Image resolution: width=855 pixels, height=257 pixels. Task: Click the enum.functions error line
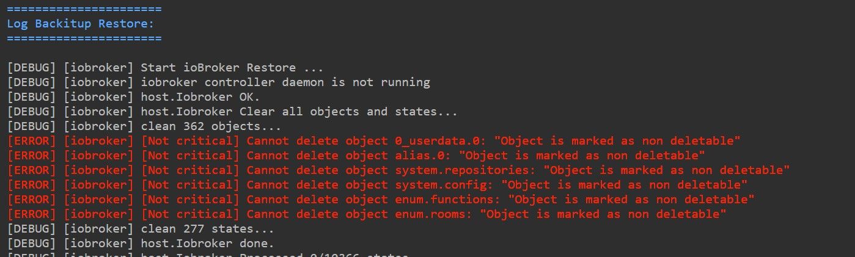380,200
